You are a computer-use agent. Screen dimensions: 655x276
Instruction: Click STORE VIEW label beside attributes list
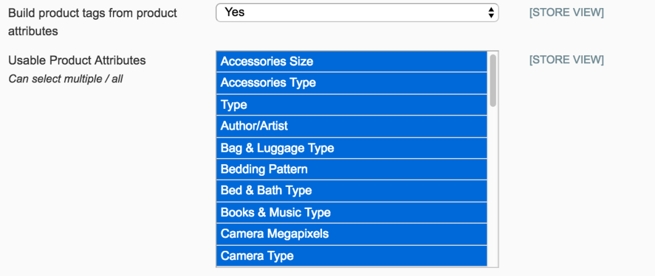[x=566, y=60]
